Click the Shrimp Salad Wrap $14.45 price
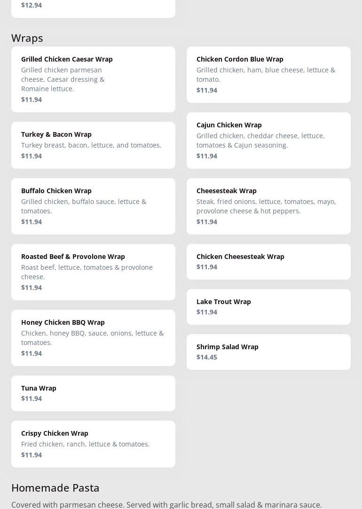Viewport: 362px width, 509px height. [207, 357]
